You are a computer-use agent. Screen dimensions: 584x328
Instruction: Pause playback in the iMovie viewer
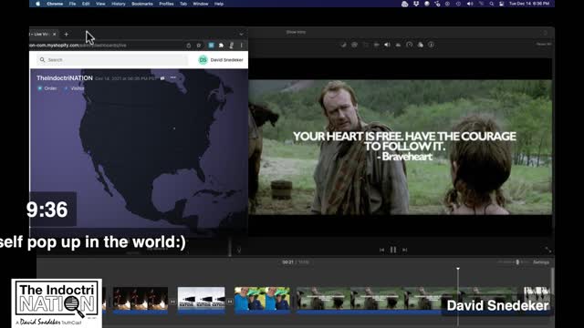393,250
